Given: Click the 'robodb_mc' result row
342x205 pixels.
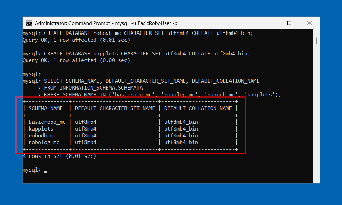Looking at the screenshot, I should (130, 136).
